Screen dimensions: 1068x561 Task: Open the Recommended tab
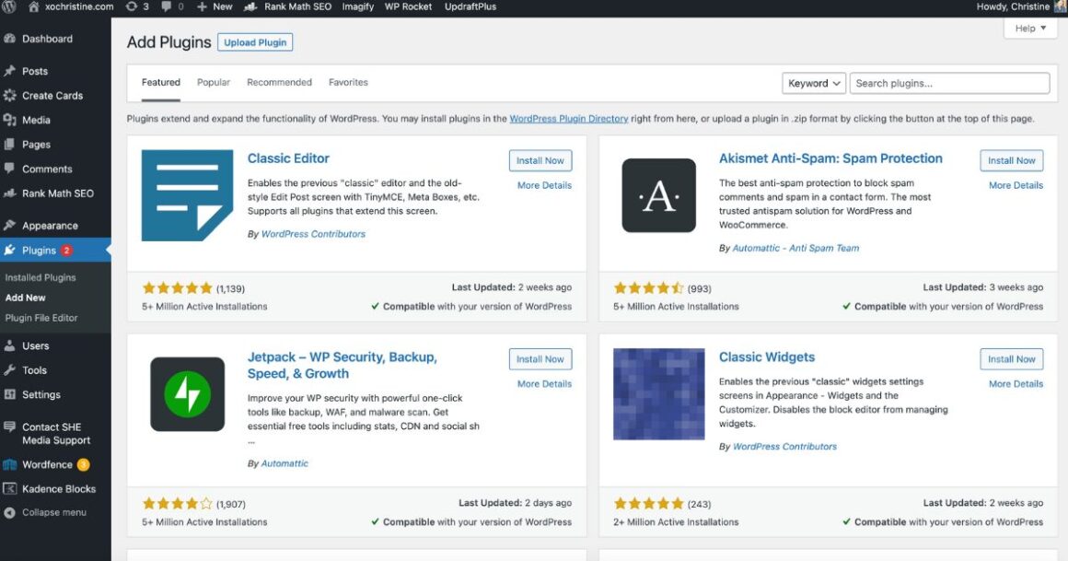(x=279, y=83)
